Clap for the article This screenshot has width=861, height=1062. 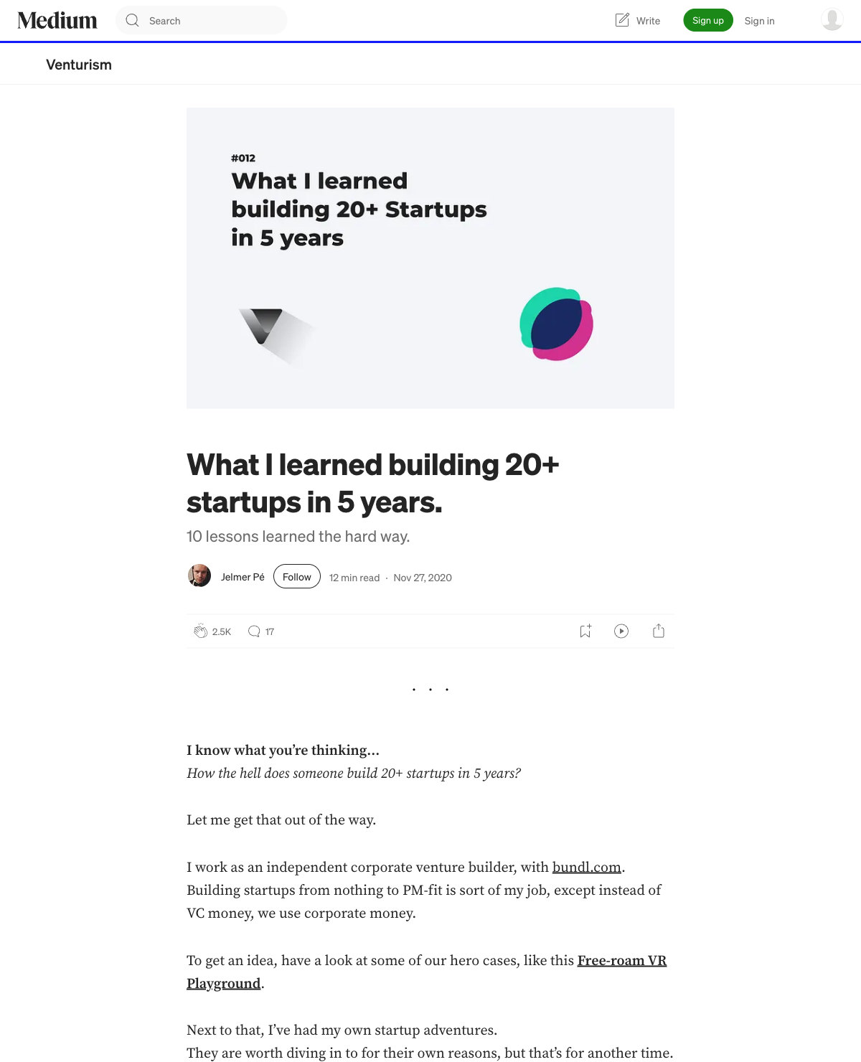(201, 631)
